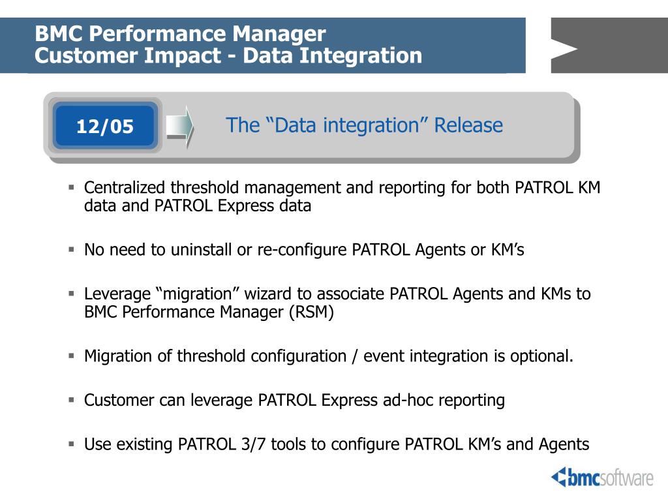668x501 pixels.
Task: Click the "Customer Impact - Data Integration" subtitle
Action: (228, 56)
